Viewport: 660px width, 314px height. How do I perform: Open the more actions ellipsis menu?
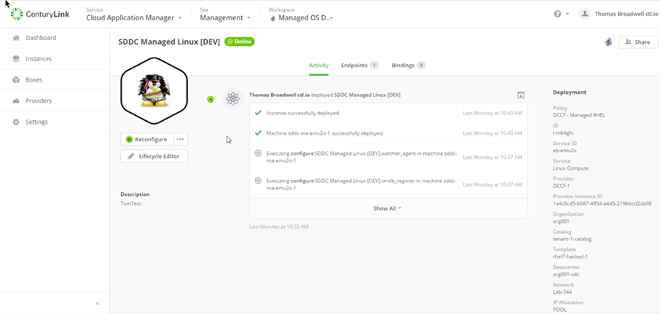tap(180, 139)
